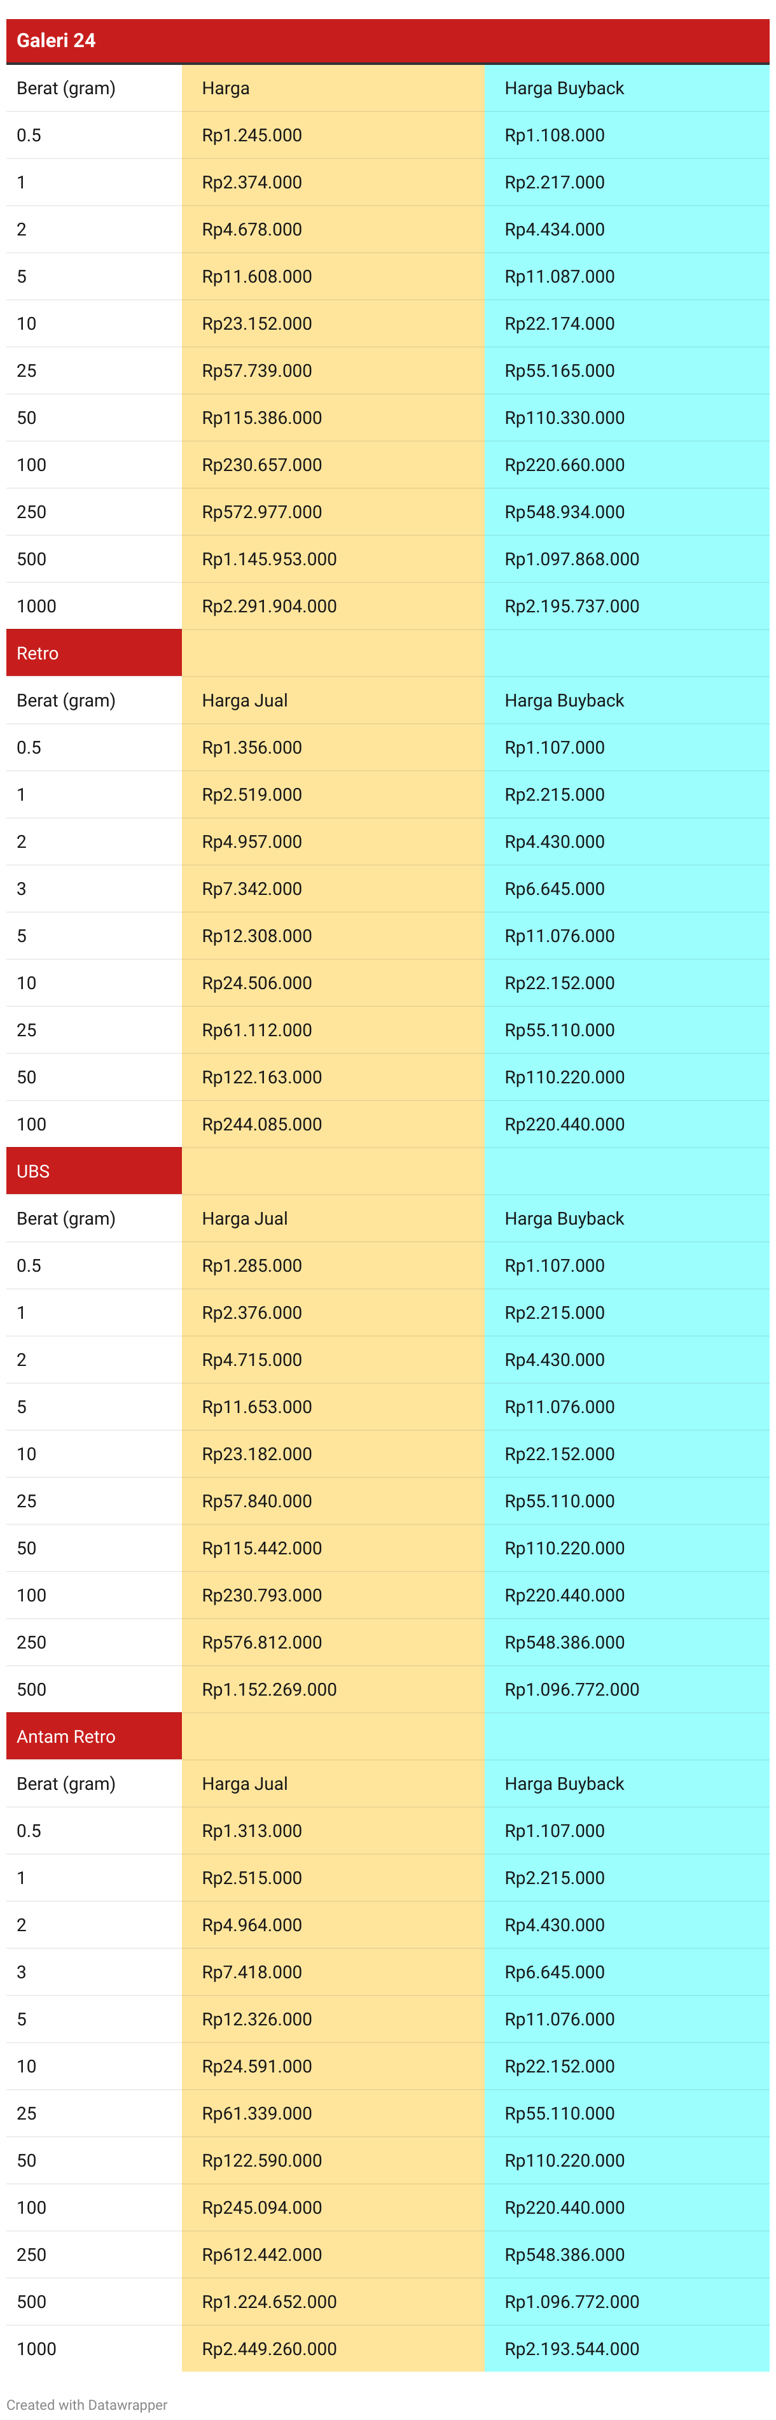Select Retro sell price Rp244.085.000
This screenshot has height=2420, width=776.
point(262,1123)
